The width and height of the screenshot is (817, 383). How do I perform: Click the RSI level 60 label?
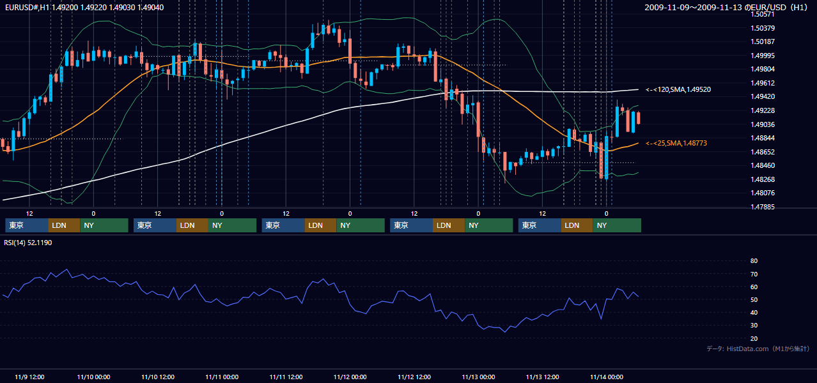(754, 287)
